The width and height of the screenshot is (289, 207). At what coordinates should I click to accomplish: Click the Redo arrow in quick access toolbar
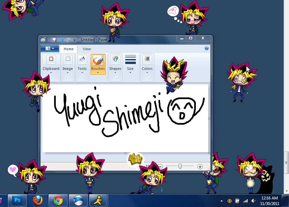(68, 40)
